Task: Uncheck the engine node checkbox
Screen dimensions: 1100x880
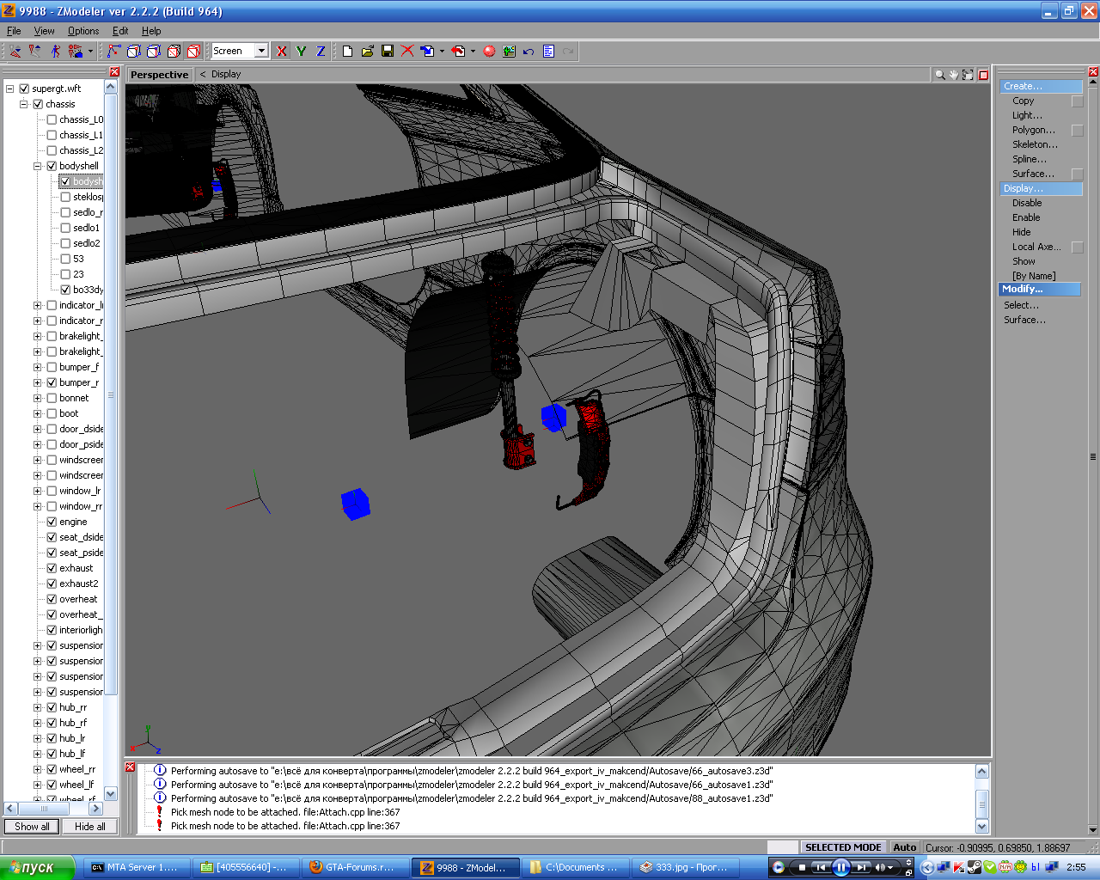Action: pyautogui.click(x=52, y=522)
